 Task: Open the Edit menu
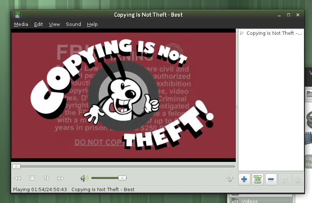(39, 24)
